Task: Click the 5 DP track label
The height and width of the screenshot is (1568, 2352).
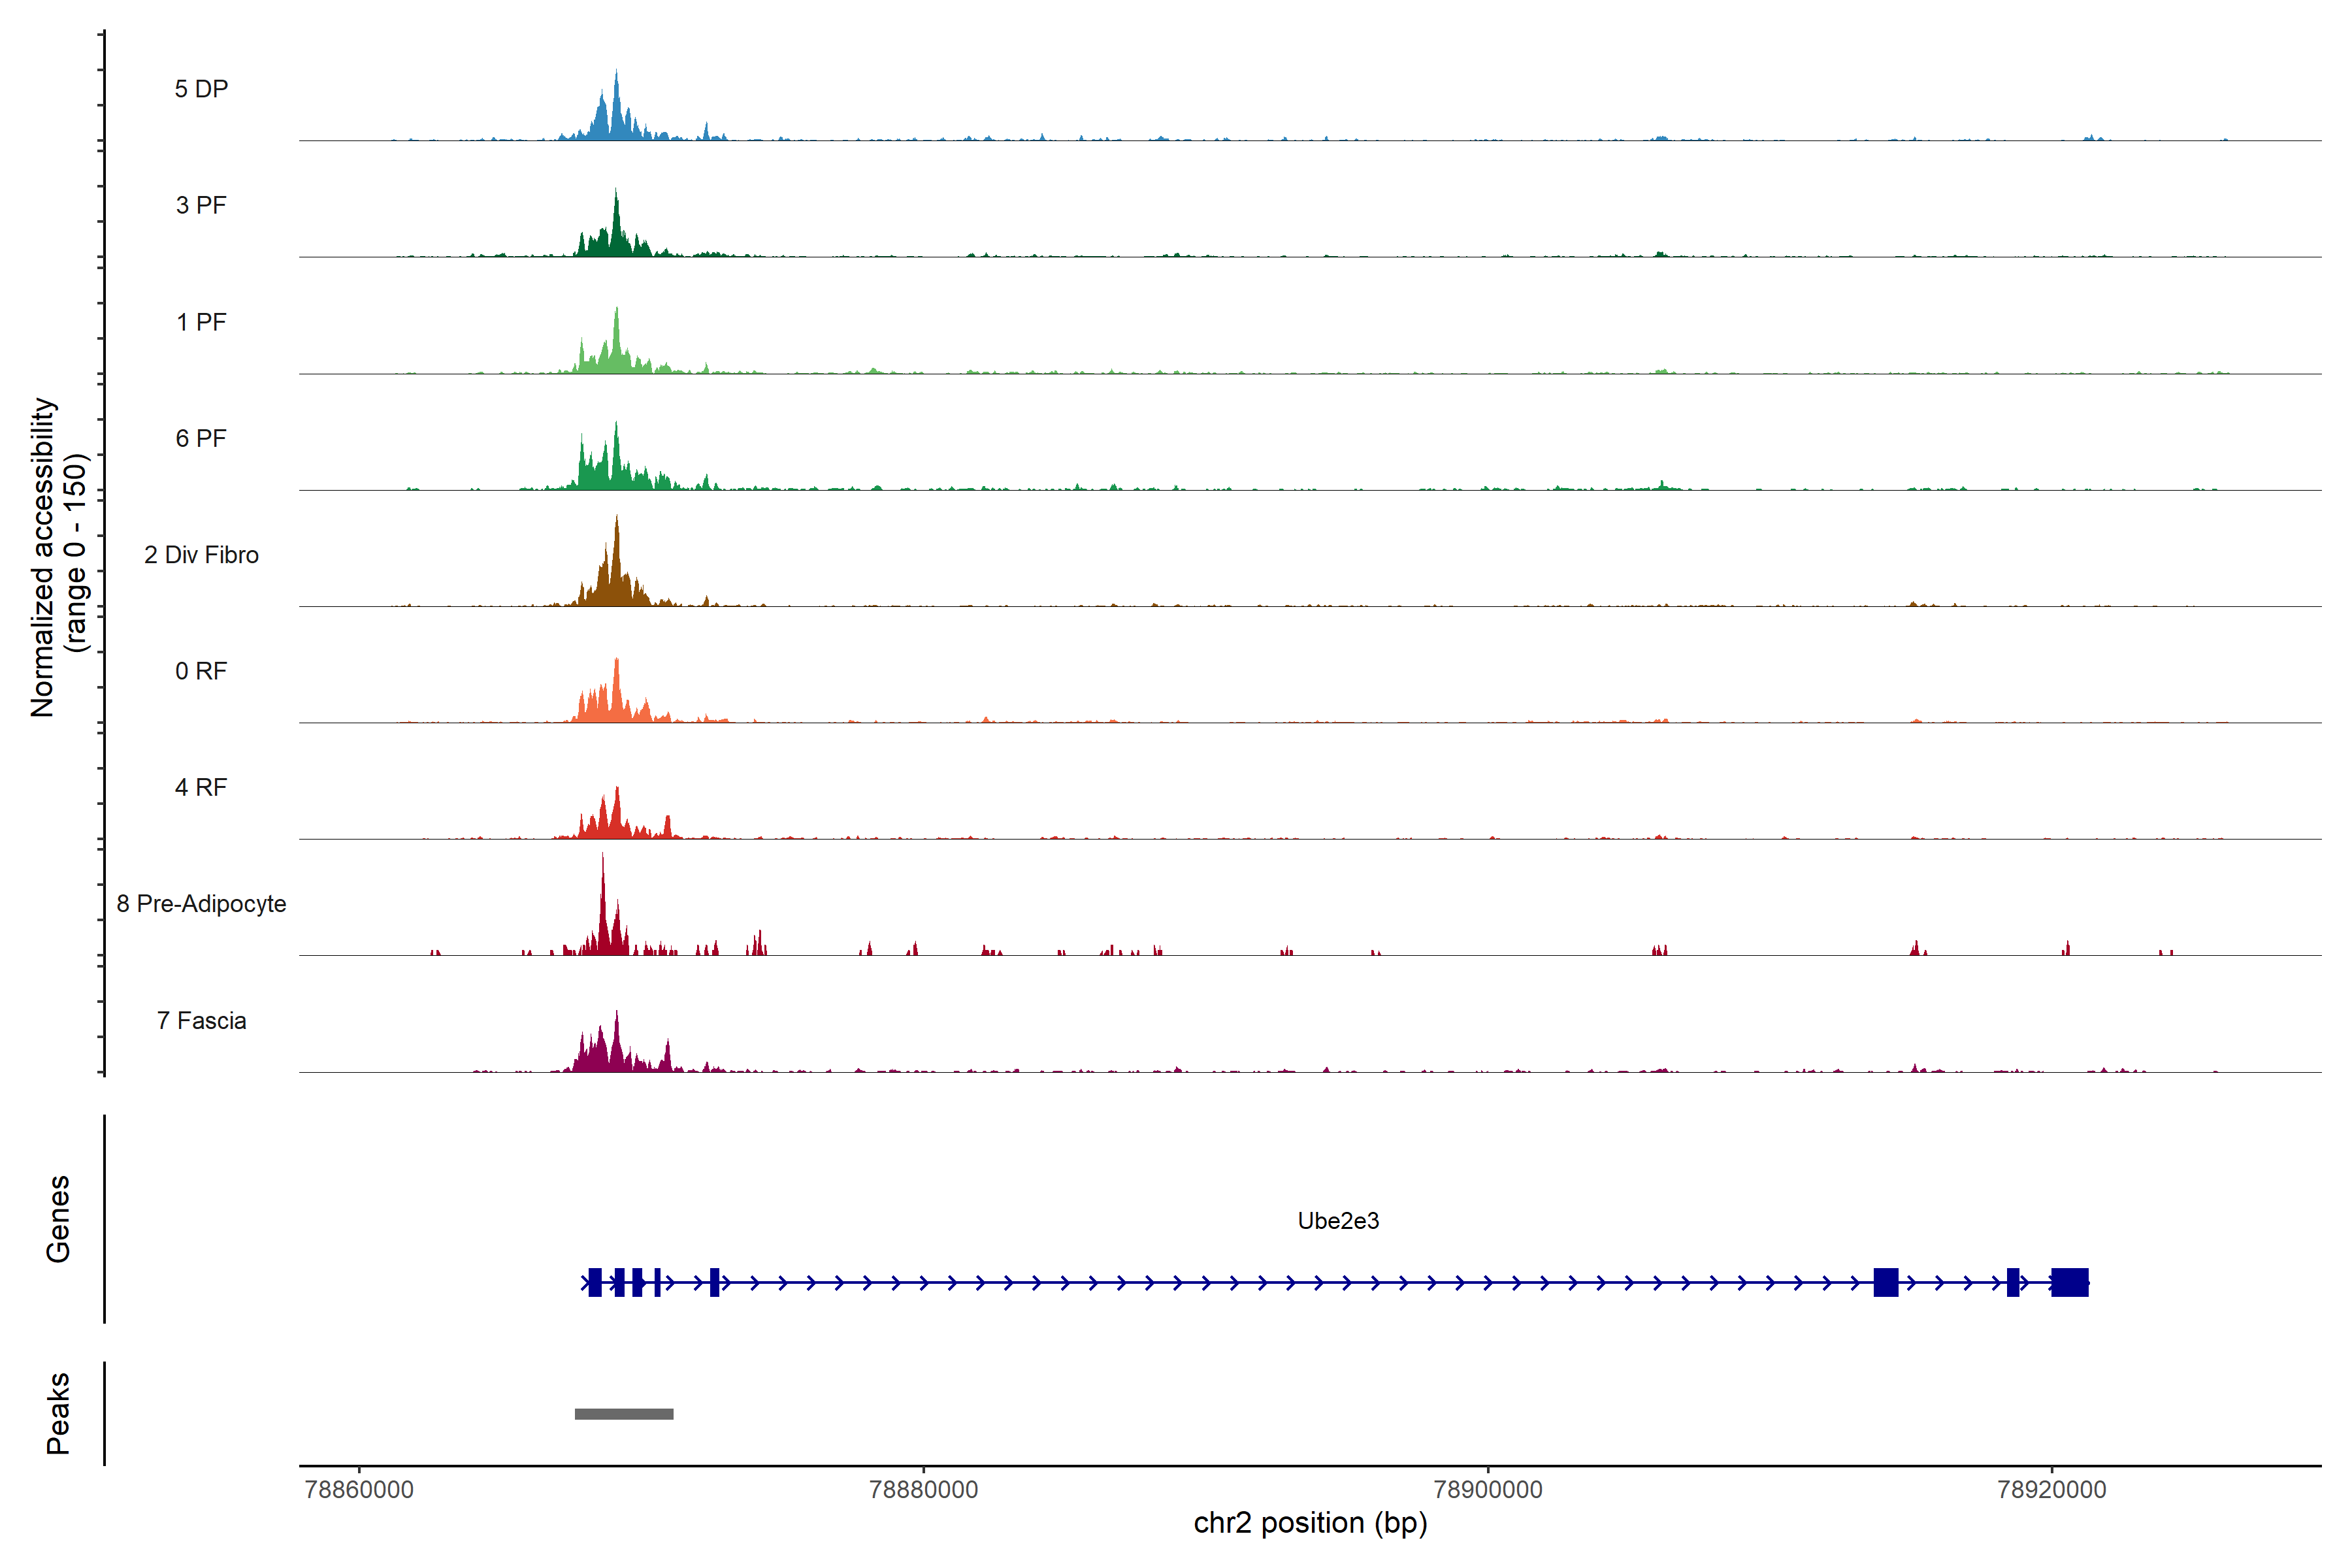Action: point(201,89)
